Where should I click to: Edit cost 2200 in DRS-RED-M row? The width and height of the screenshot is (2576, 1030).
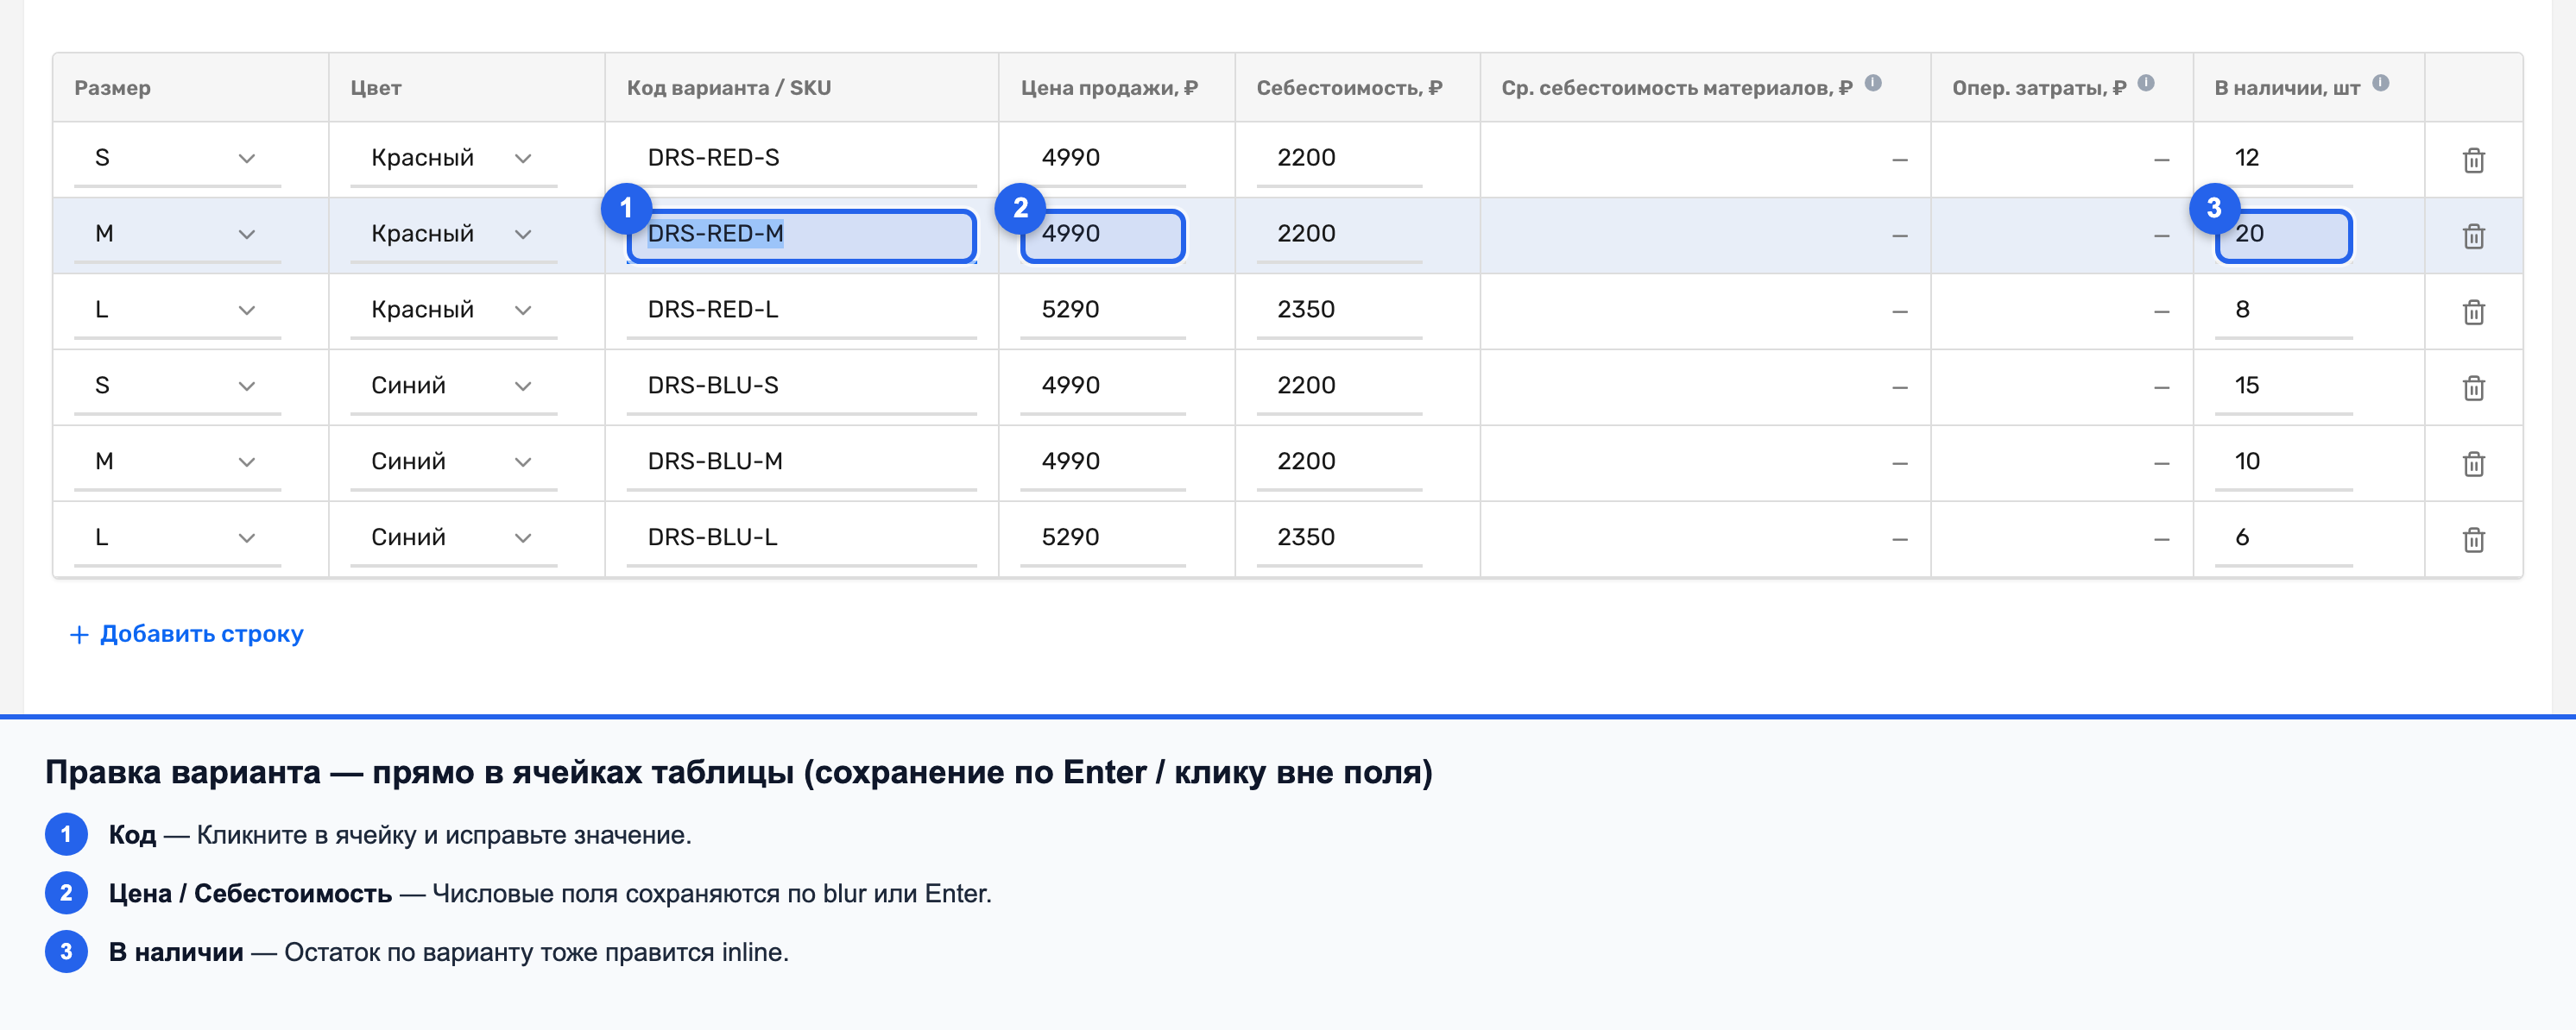pos(1339,235)
